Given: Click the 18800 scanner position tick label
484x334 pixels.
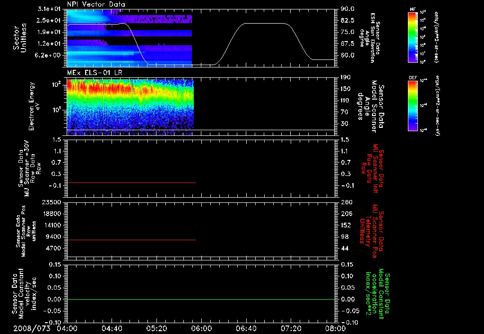Looking at the screenshot, I should click(52, 214).
